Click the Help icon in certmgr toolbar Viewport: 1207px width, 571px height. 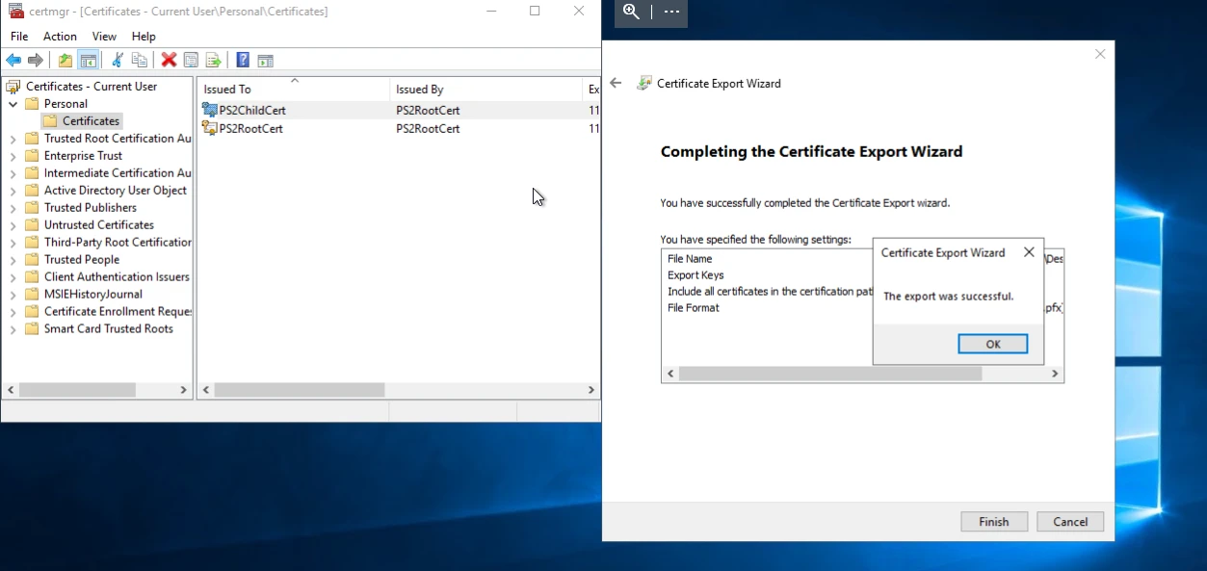(x=242, y=60)
